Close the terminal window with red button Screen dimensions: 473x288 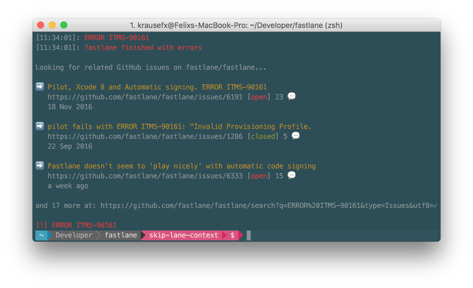[x=41, y=25]
